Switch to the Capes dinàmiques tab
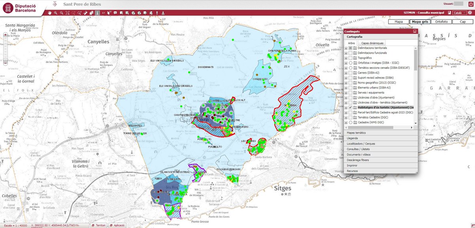Screen dimensions: 475x228 [371, 43]
